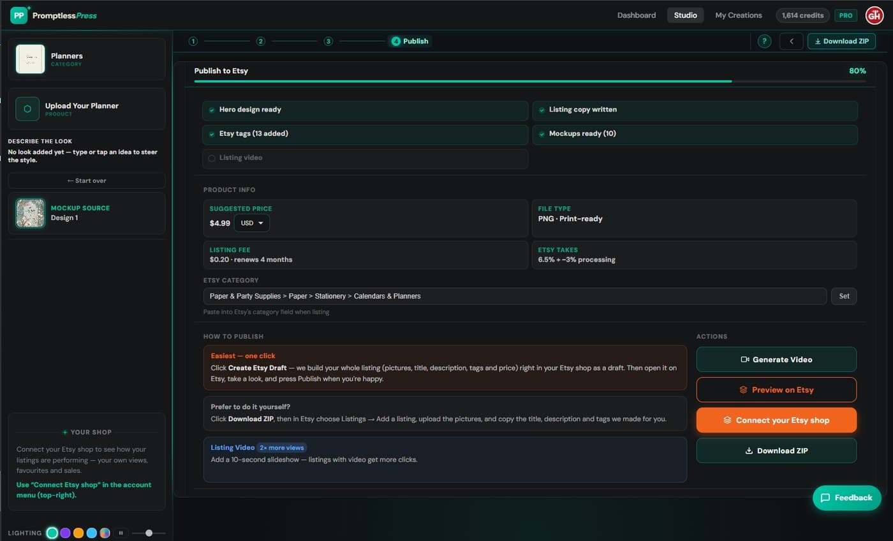Screen dimensions: 893x541
Task: Click the 2× more views badge
Action: (x=282, y=448)
